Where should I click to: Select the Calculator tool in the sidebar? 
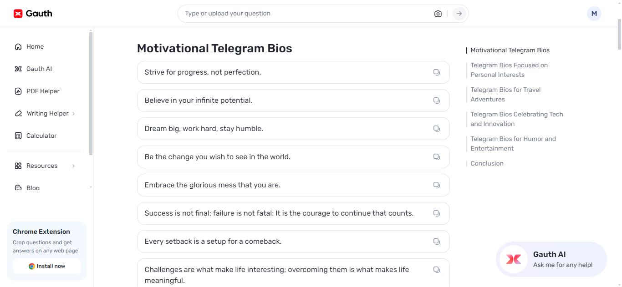(41, 136)
